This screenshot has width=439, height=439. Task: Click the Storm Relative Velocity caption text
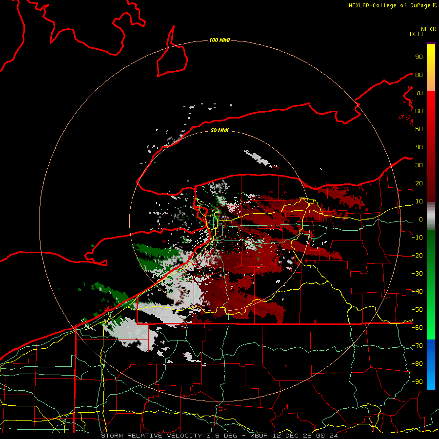coord(219,436)
